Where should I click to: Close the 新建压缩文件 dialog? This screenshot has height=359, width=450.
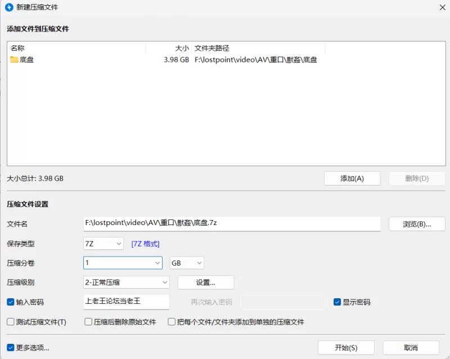pos(443,7)
